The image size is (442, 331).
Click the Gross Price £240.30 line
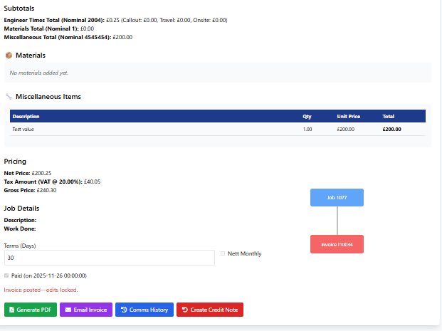tap(30, 190)
